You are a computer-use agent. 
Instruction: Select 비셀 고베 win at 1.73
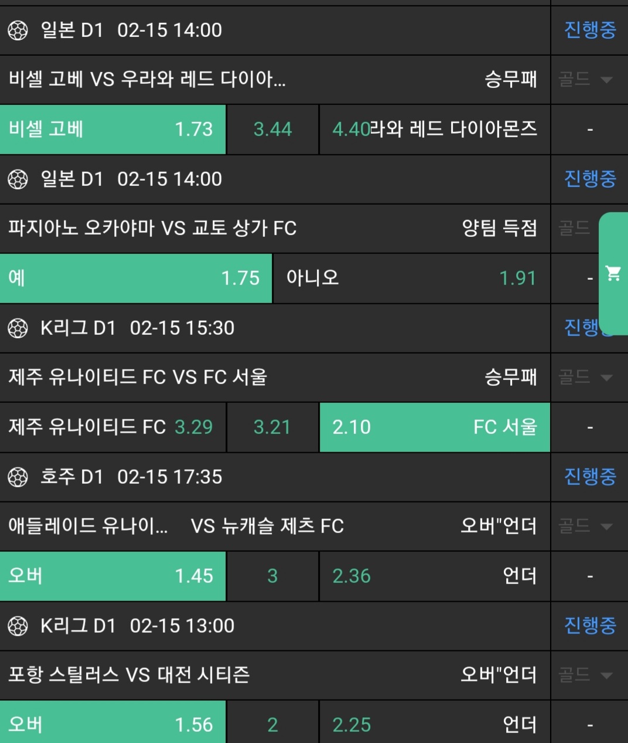click(x=112, y=130)
